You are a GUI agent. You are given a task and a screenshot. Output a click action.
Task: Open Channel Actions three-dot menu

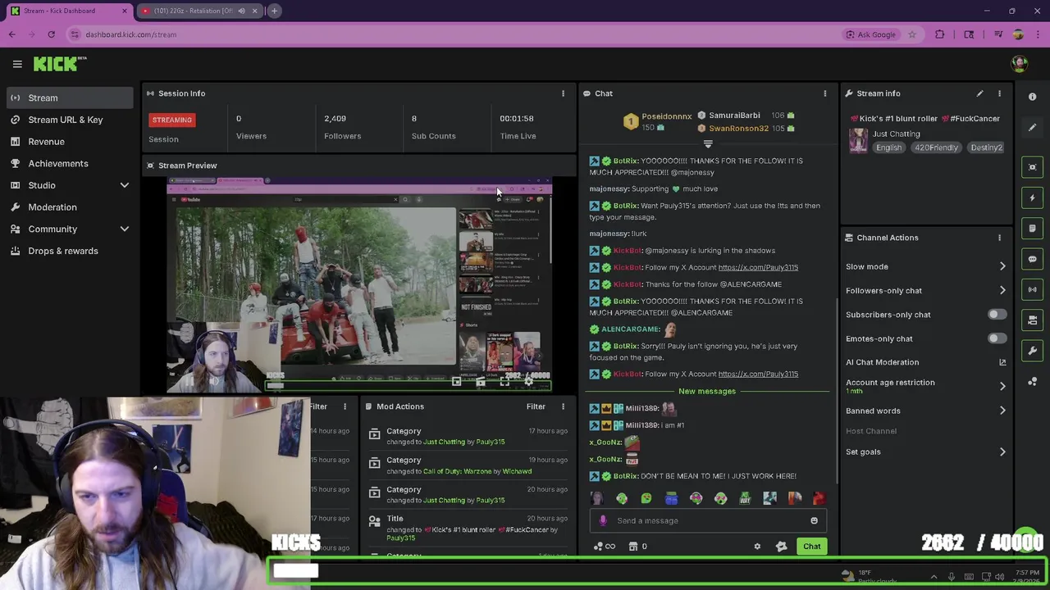click(999, 238)
